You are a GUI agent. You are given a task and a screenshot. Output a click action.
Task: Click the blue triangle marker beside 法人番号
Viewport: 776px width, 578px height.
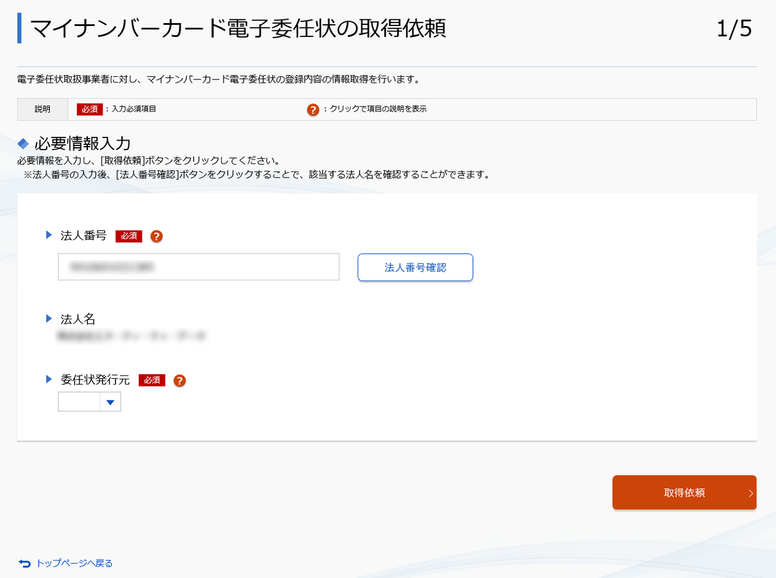tap(49, 235)
